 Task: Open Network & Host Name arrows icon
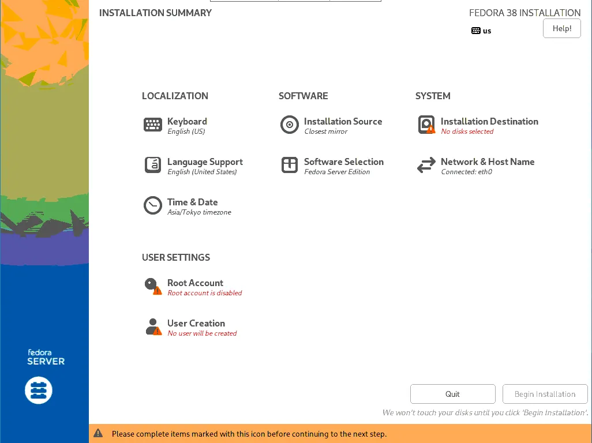(x=426, y=165)
